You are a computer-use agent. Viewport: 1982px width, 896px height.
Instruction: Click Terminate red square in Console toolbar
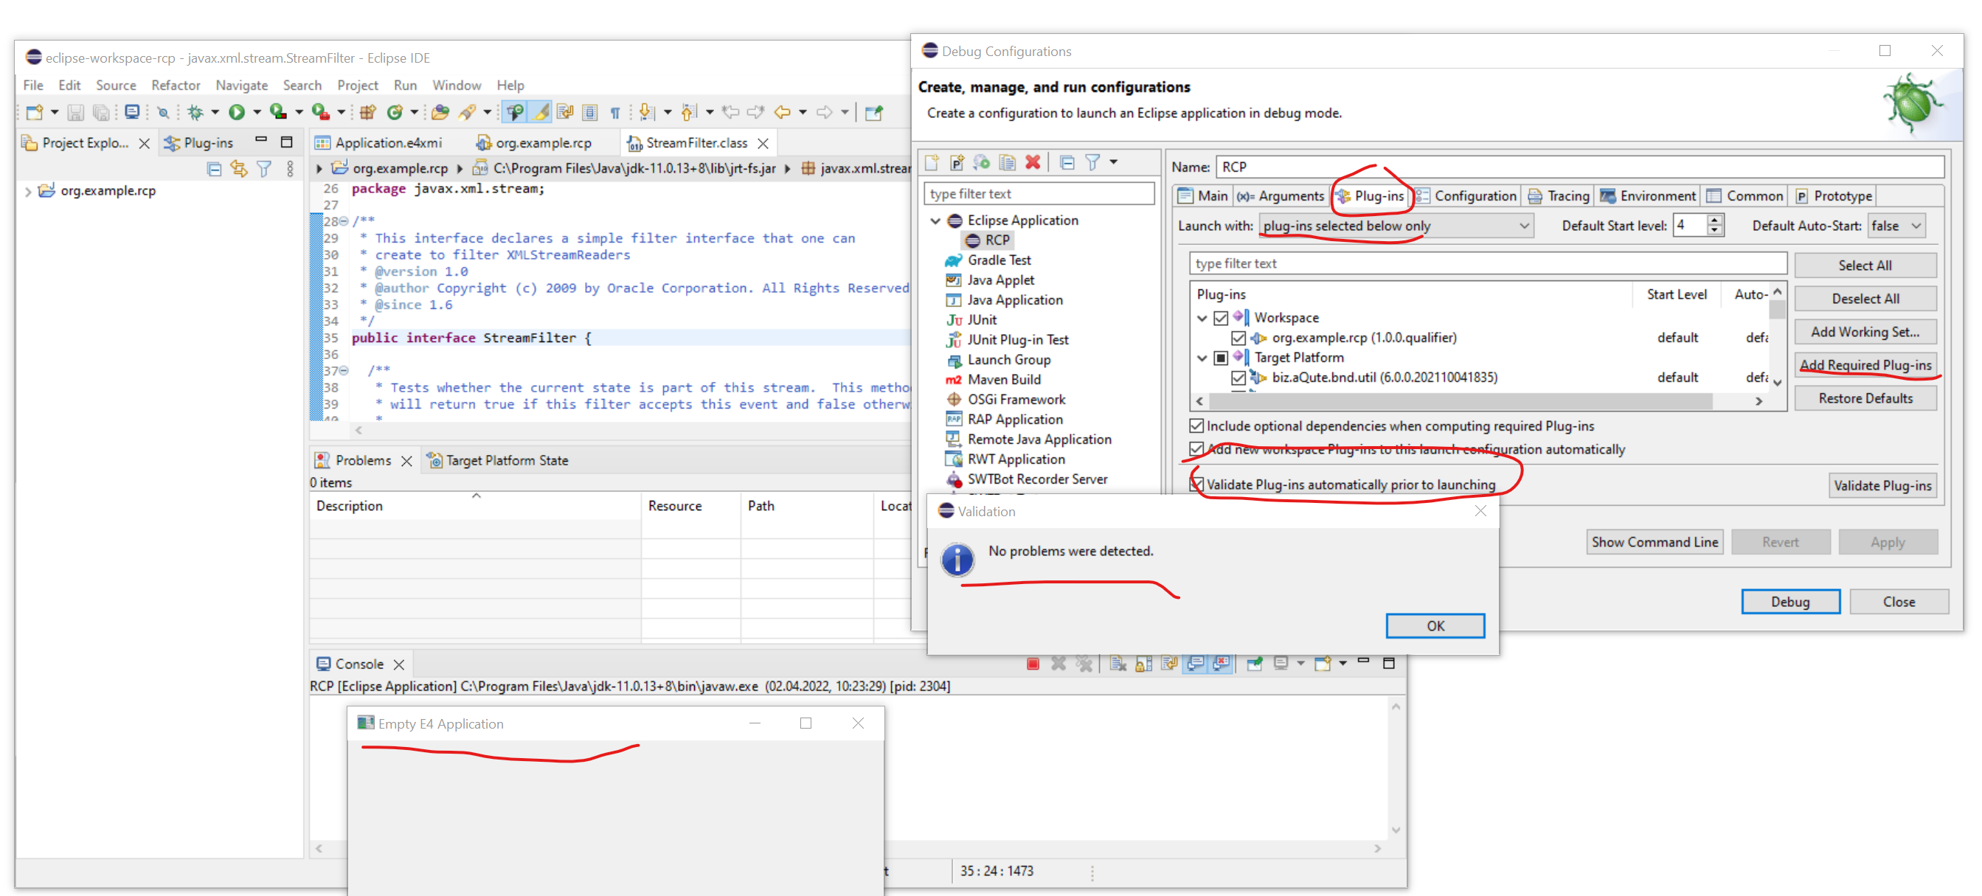(x=1033, y=663)
